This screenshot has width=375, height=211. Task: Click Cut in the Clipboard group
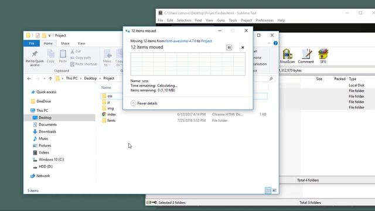(x=76, y=51)
